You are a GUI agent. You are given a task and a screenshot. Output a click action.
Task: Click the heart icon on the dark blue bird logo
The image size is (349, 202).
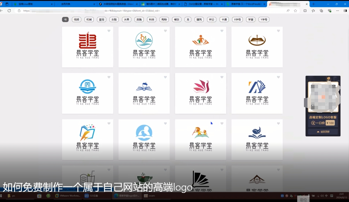click(278, 123)
